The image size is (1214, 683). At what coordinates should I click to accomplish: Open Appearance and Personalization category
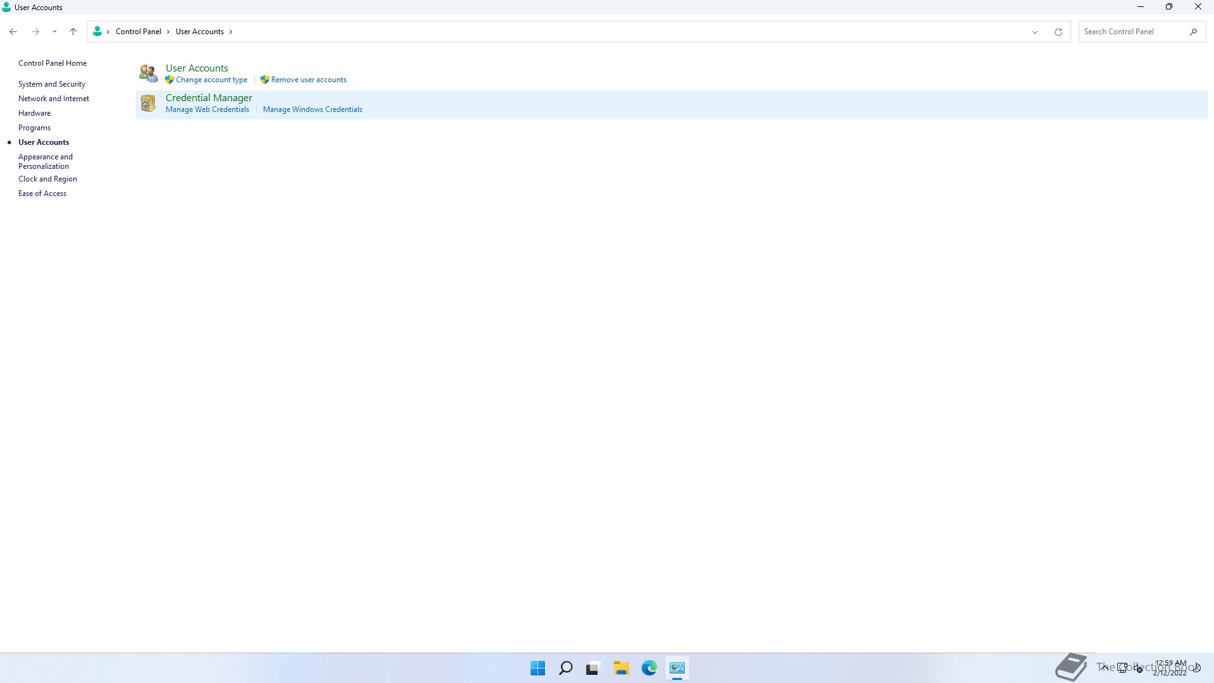point(46,161)
